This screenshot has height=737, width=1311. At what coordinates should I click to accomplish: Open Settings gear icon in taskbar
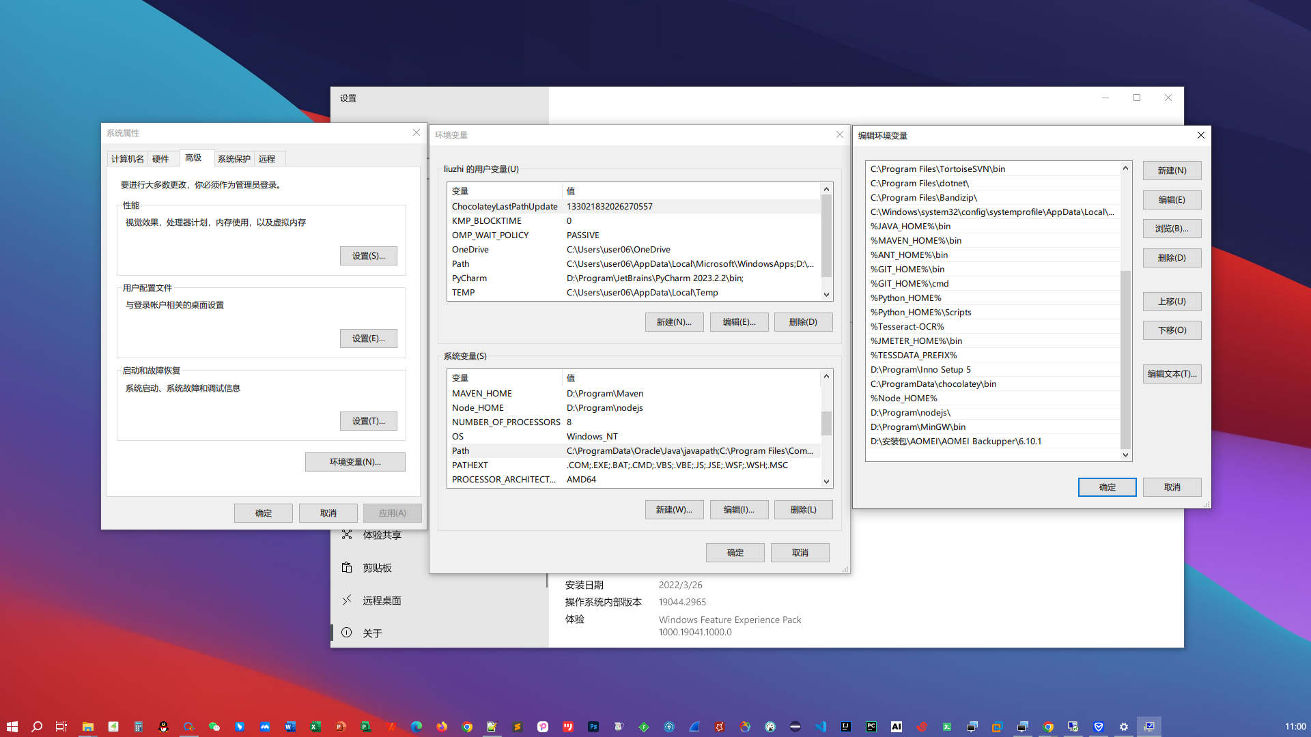(x=1123, y=727)
